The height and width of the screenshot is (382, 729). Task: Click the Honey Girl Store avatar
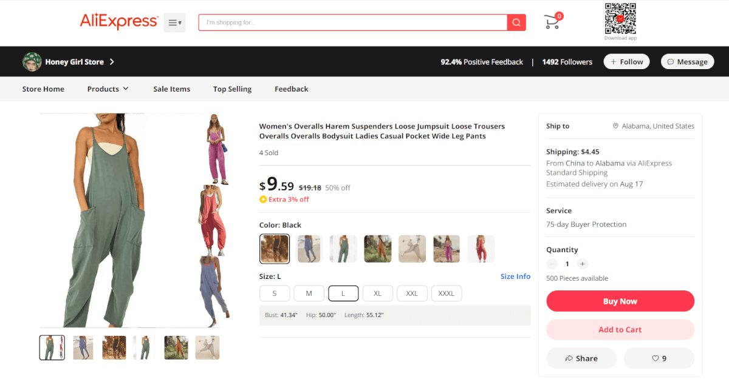32,61
